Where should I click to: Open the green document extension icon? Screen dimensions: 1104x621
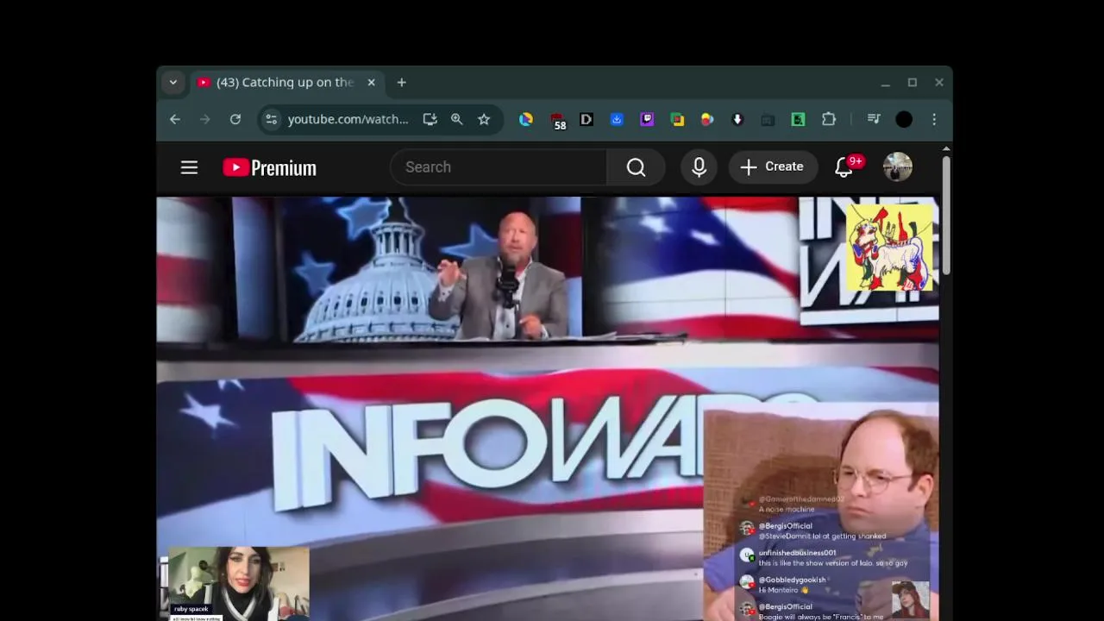click(798, 120)
